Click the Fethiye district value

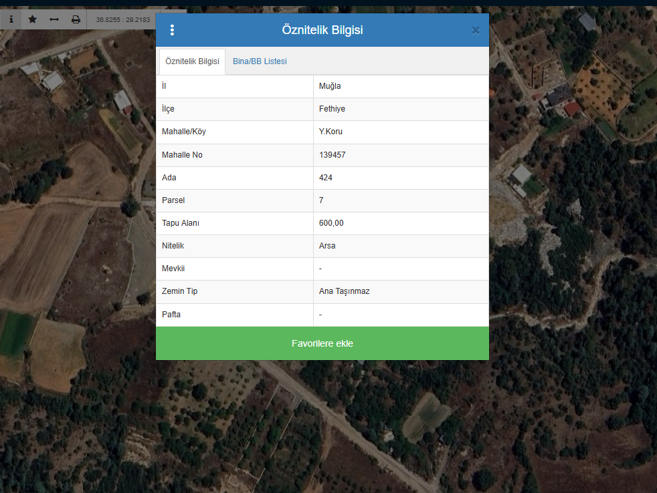click(333, 109)
